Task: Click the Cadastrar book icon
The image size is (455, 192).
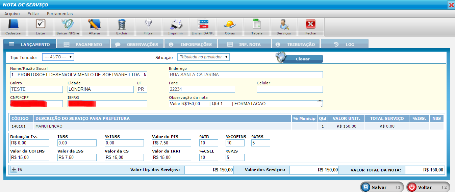Action: [14, 25]
